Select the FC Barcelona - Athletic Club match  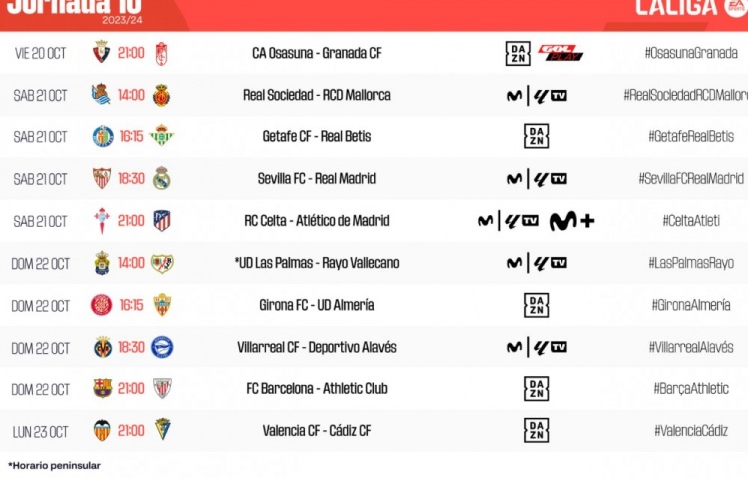(x=317, y=389)
